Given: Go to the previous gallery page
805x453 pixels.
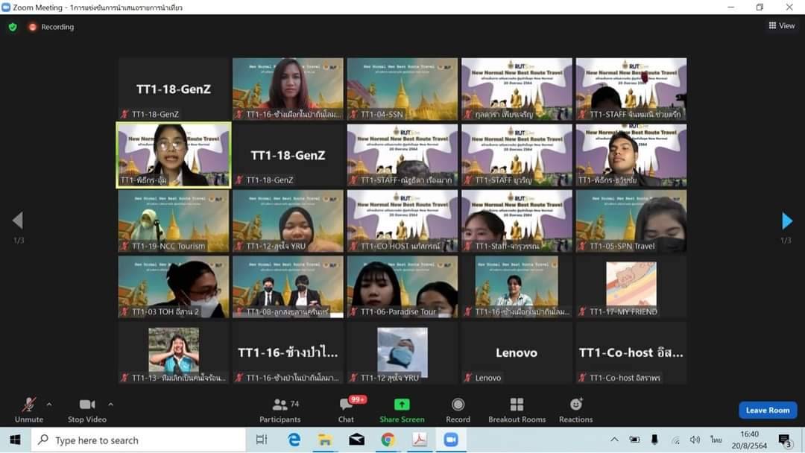Looking at the screenshot, I should tap(18, 221).
